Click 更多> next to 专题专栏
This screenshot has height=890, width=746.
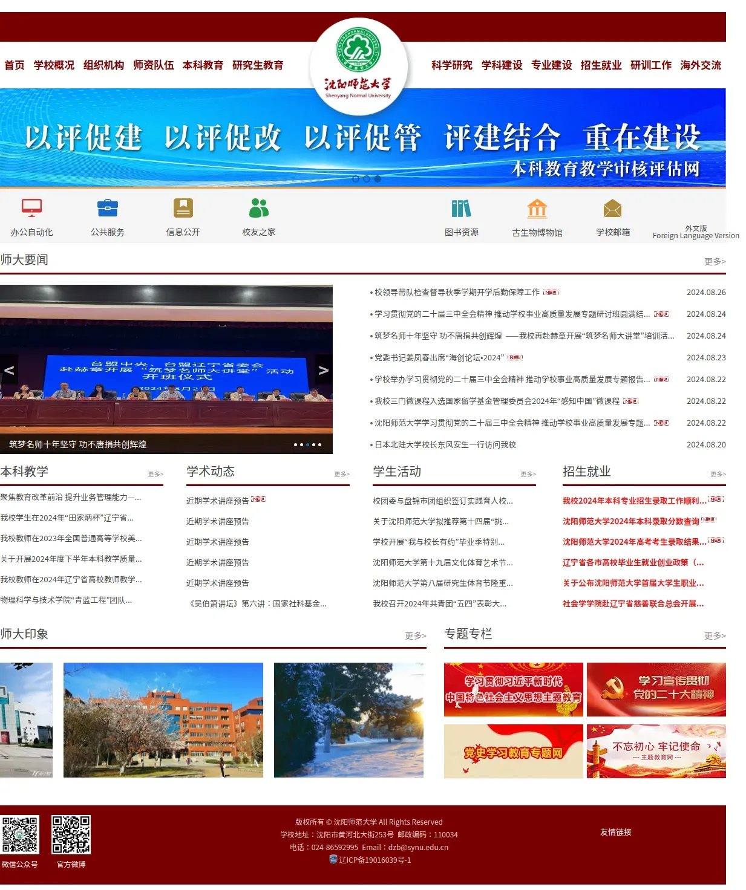(x=715, y=635)
